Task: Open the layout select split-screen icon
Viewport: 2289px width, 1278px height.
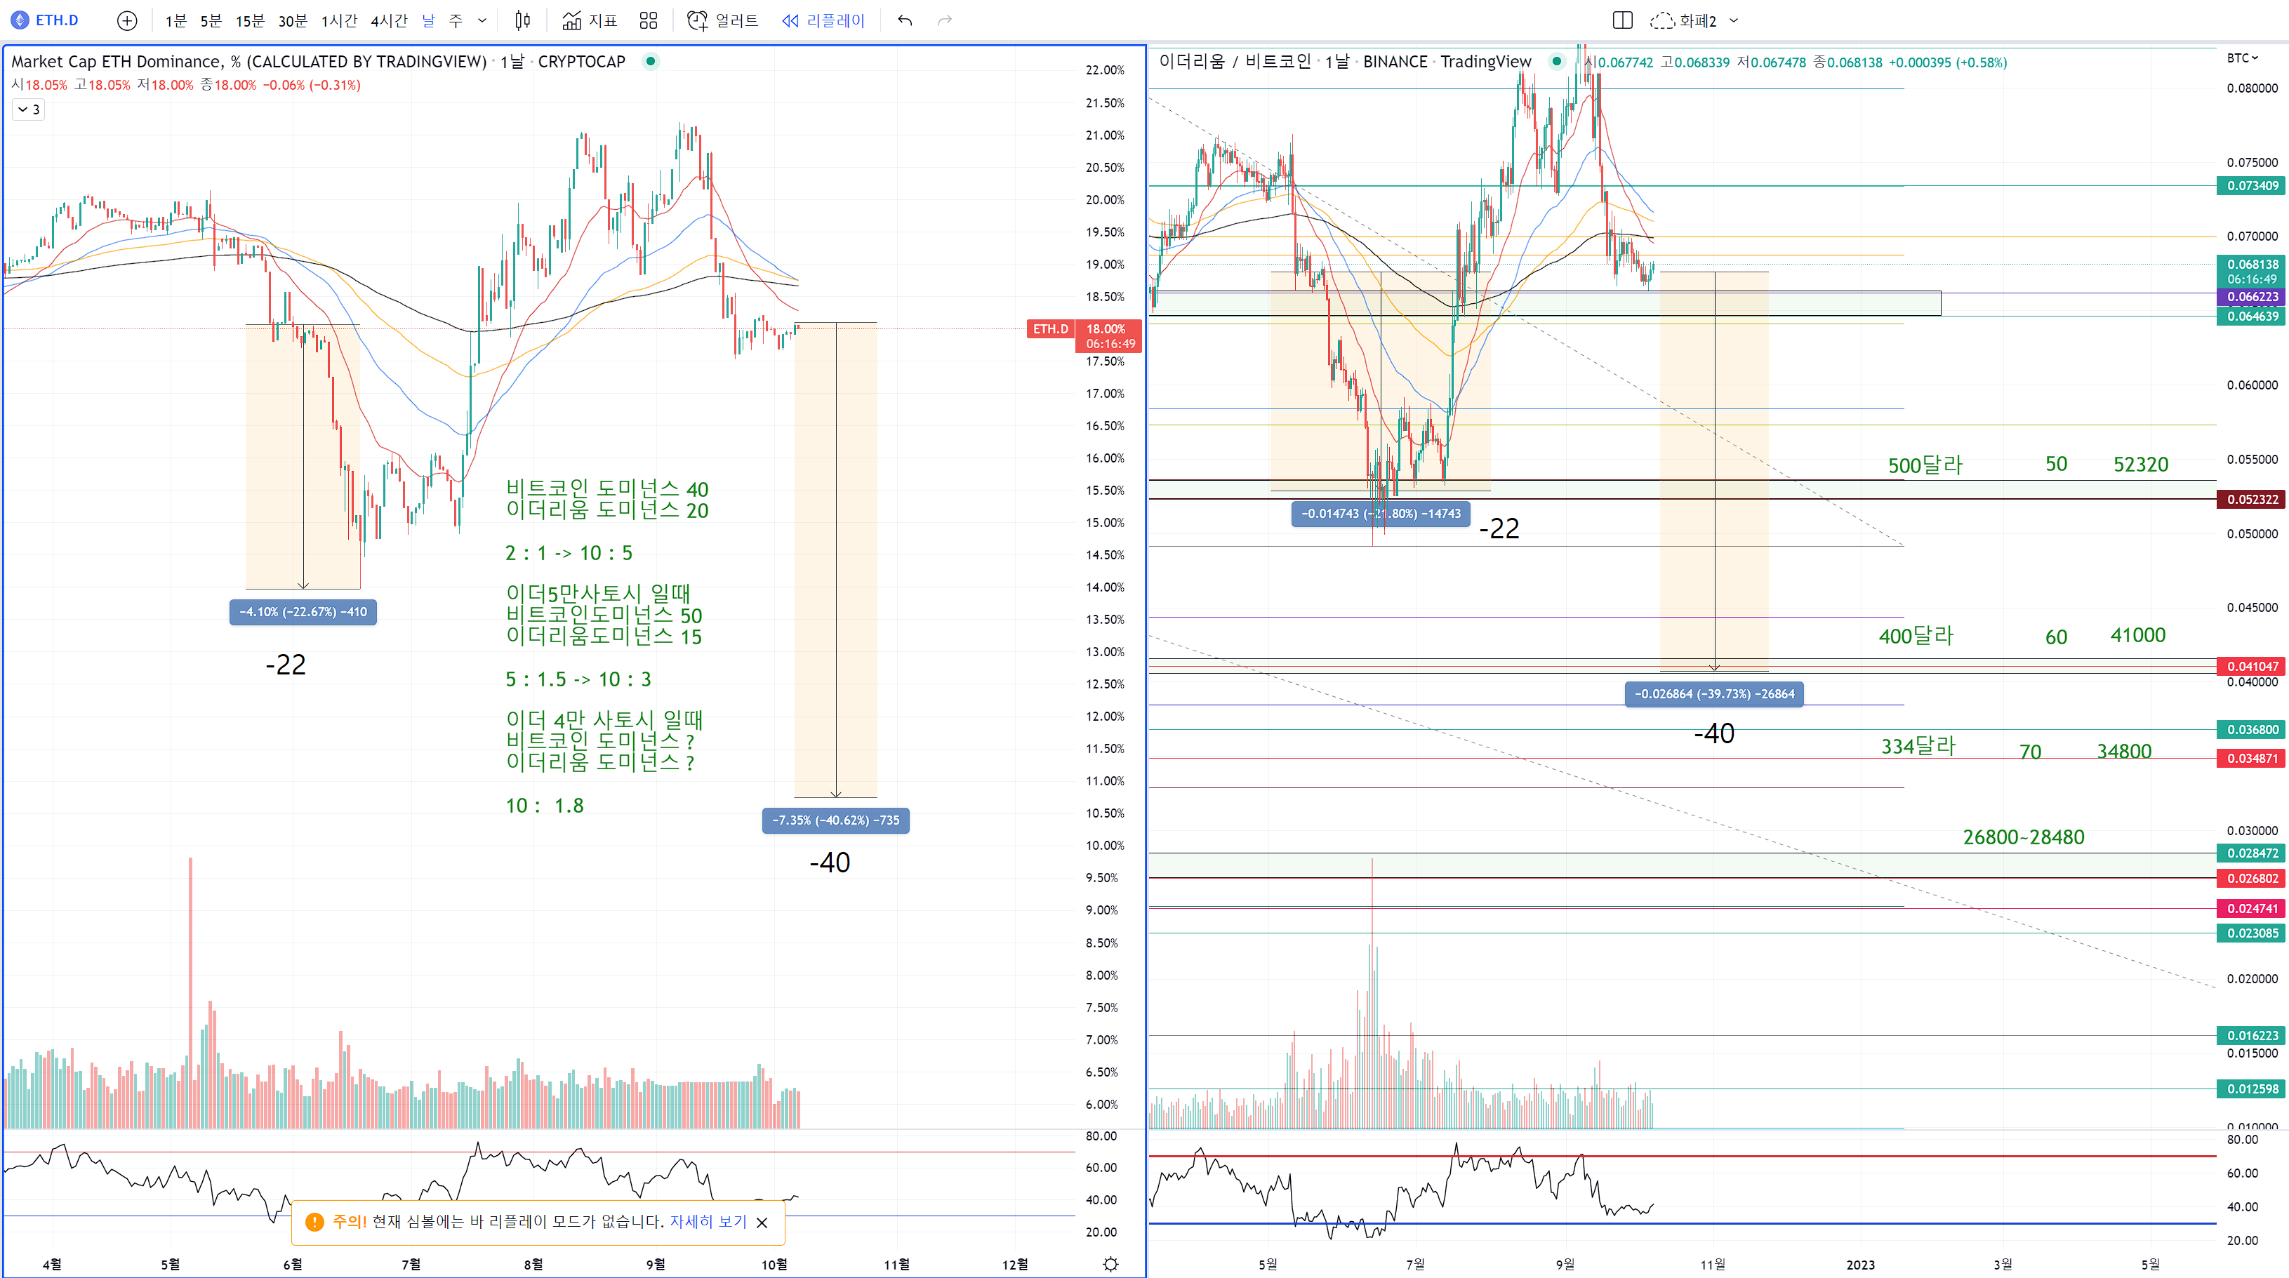Action: click(1621, 20)
